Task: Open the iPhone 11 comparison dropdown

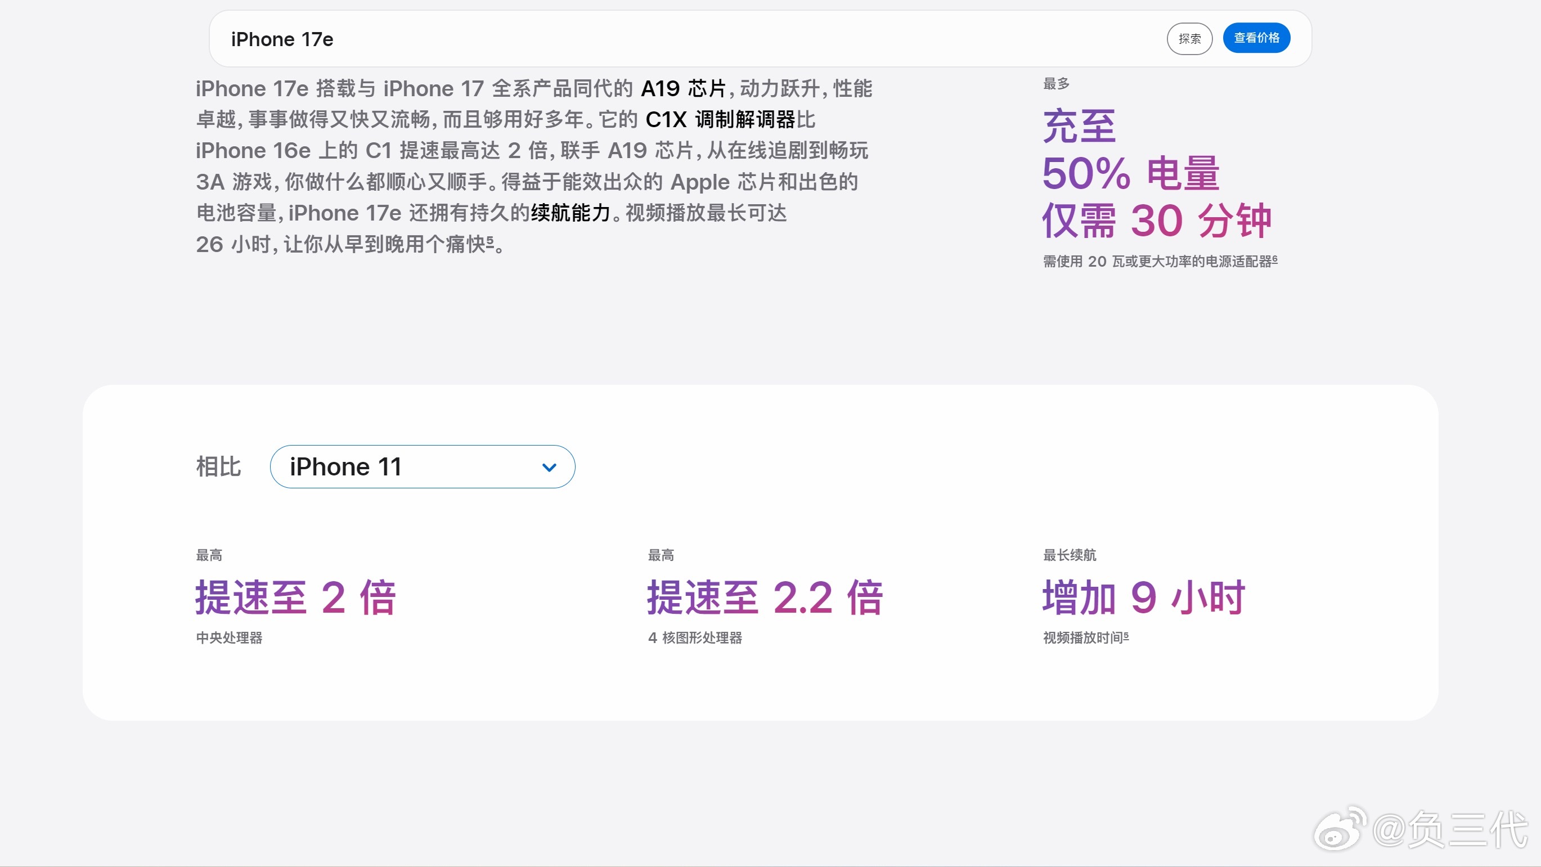Action: point(423,467)
